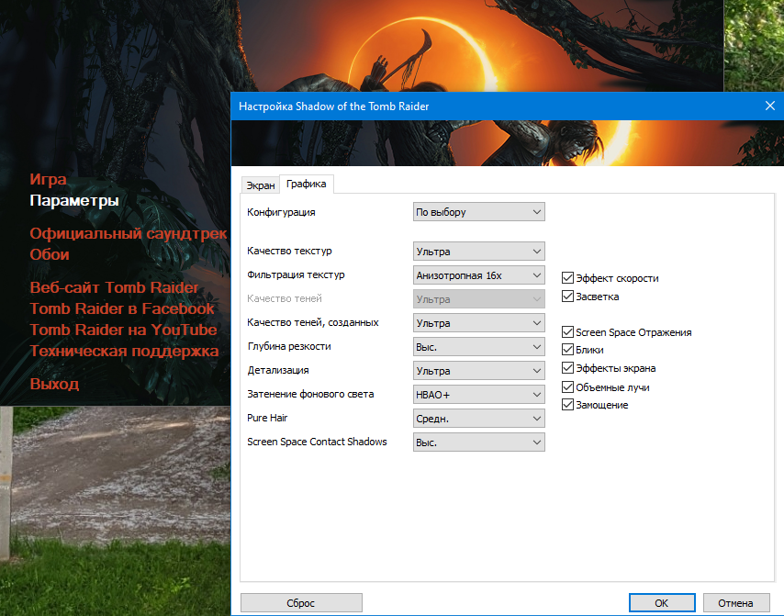The width and height of the screenshot is (784, 616).
Task: Toggle the Засветка checkbox
Action: coord(567,297)
